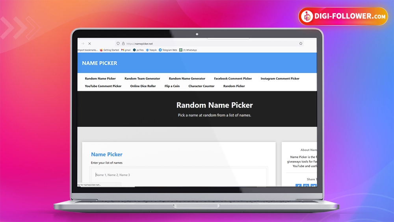Click the namepicker.net address bar
Viewport: 394px width, 222px height.
pos(209,43)
